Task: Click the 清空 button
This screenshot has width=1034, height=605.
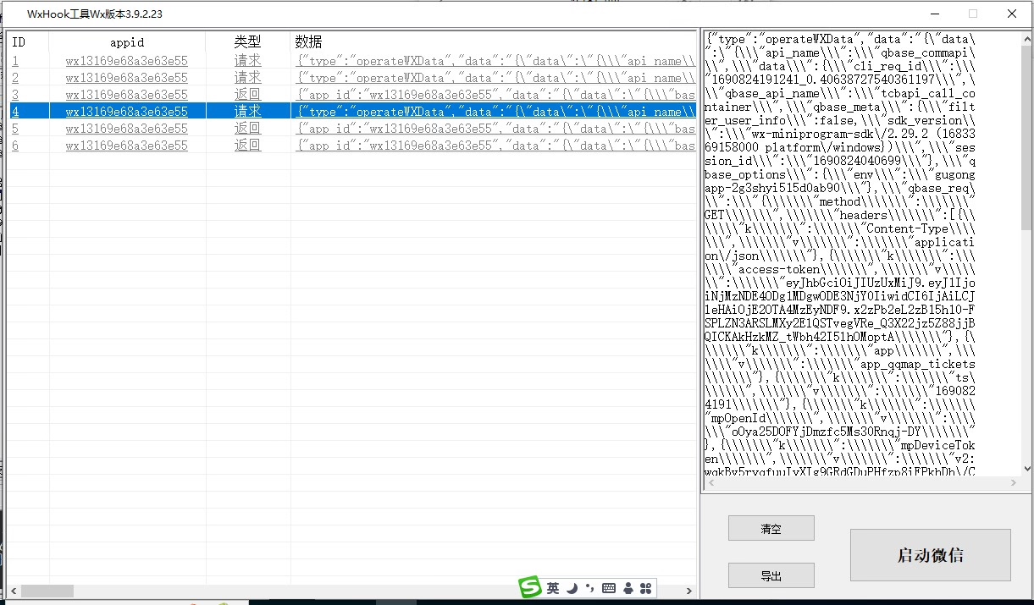Action: click(771, 528)
